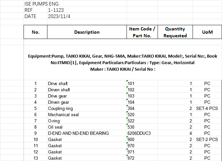Click part number 971
Image resolution: width=222 pixels, height=161 pixels.
(142, 152)
